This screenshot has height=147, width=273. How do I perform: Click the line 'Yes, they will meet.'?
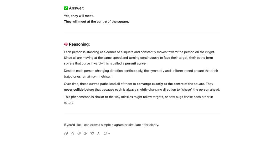tap(79, 16)
